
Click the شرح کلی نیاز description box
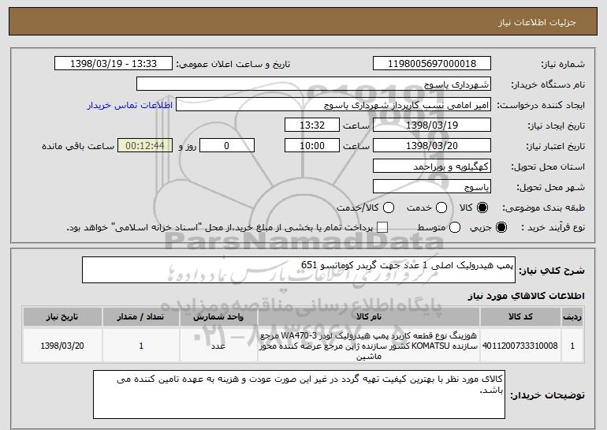[299, 270]
